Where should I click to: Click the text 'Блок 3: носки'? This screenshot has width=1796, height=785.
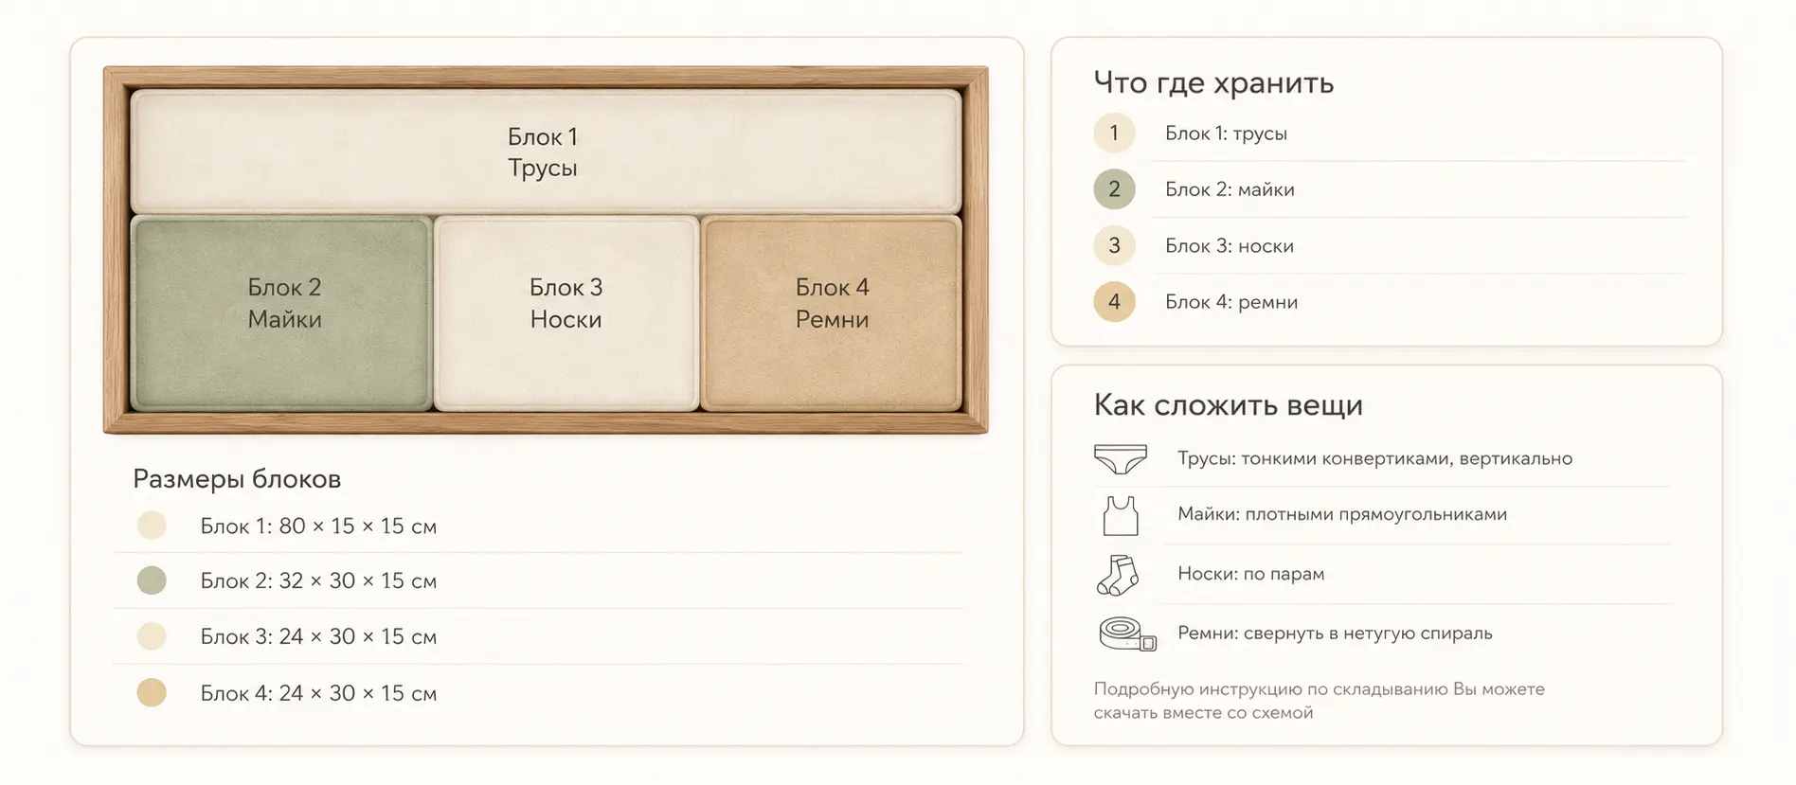[1230, 246]
